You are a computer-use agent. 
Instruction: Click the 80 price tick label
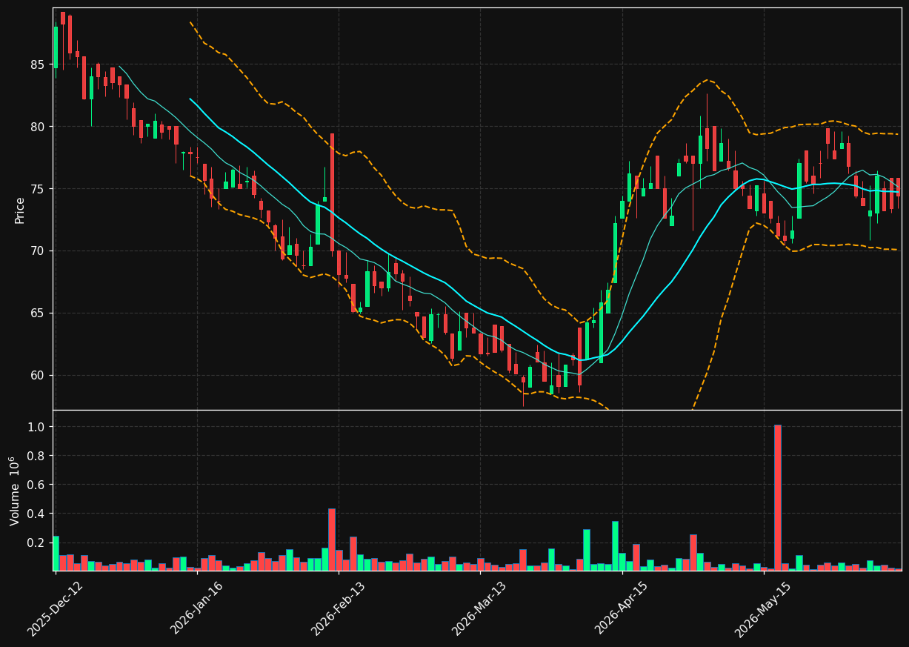39,127
